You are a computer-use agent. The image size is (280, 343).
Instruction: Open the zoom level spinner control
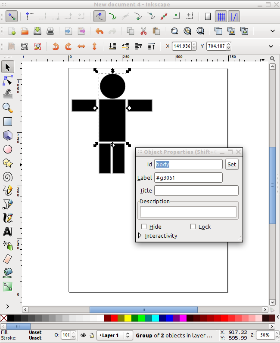[x=277, y=335]
